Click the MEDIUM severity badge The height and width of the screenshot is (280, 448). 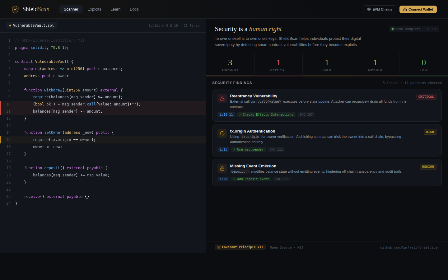[x=428, y=167]
